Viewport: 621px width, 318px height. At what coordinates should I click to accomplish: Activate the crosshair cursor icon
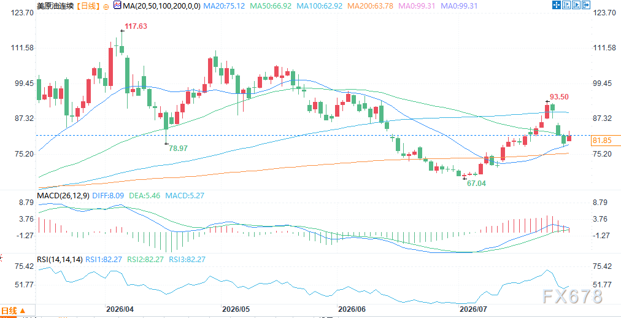coord(557,5)
